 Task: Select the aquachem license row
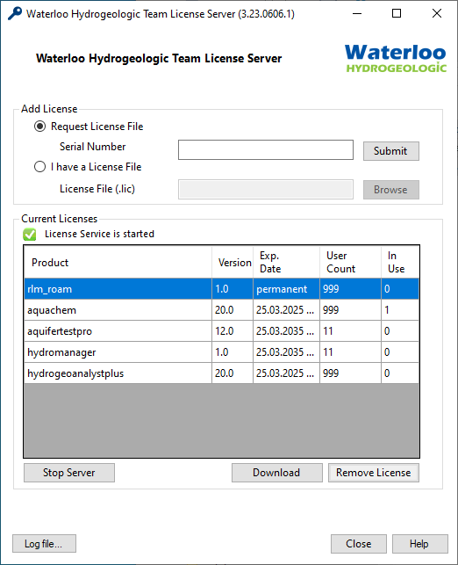click(222, 310)
